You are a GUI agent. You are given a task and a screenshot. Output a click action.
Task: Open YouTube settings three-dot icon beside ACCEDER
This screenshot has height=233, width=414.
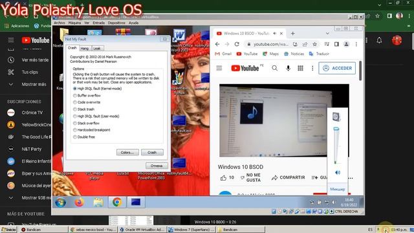pyautogui.click(x=312, y=68)
